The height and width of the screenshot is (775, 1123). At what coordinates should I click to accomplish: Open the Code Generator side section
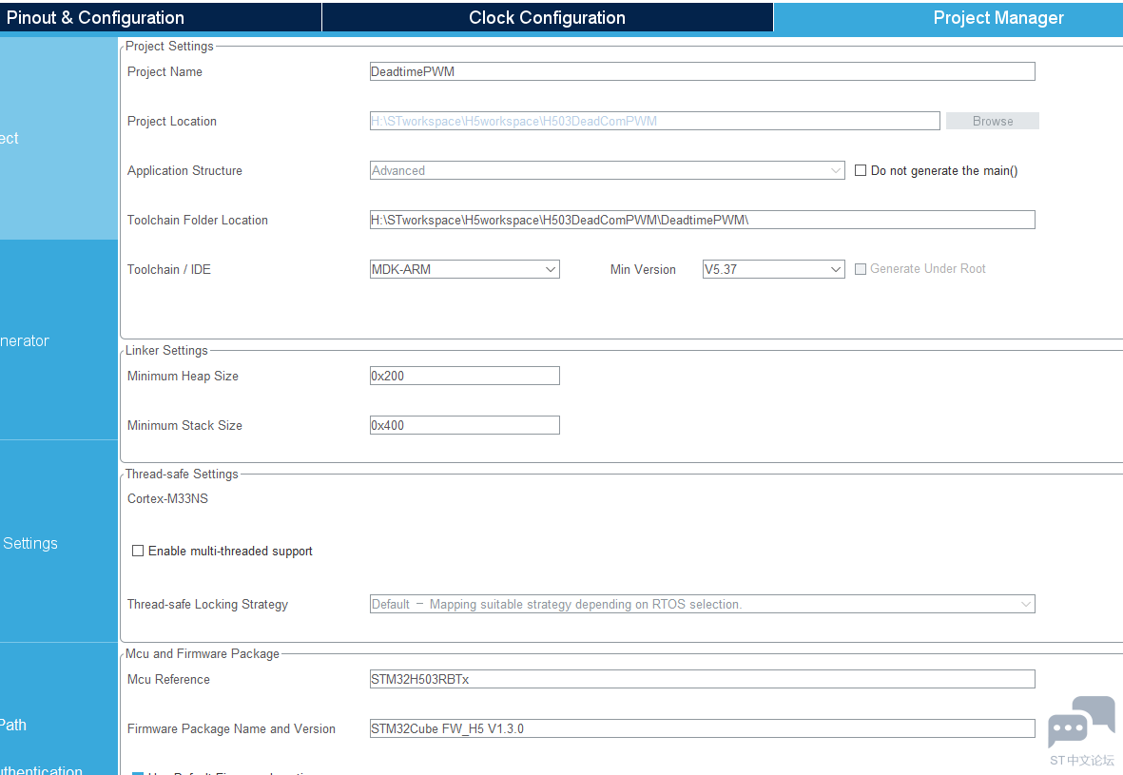(x=59, y=340)
